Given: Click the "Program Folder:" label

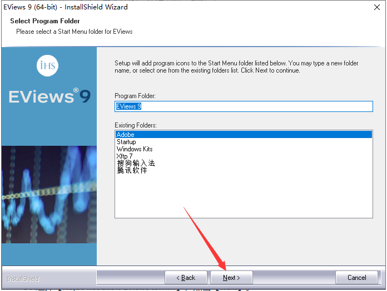Looking at the screenshot, I should tap(135, 96).
